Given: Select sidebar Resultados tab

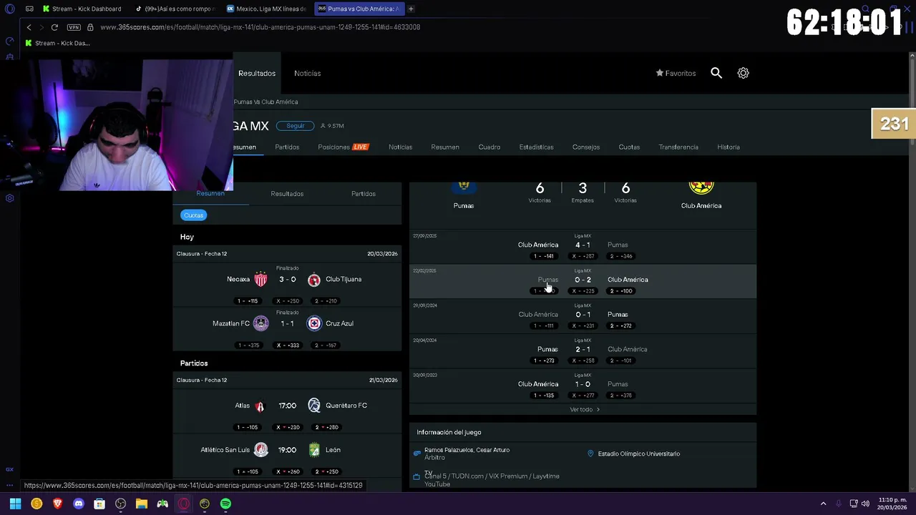Looking at the screenshot, I should (287, 194).
